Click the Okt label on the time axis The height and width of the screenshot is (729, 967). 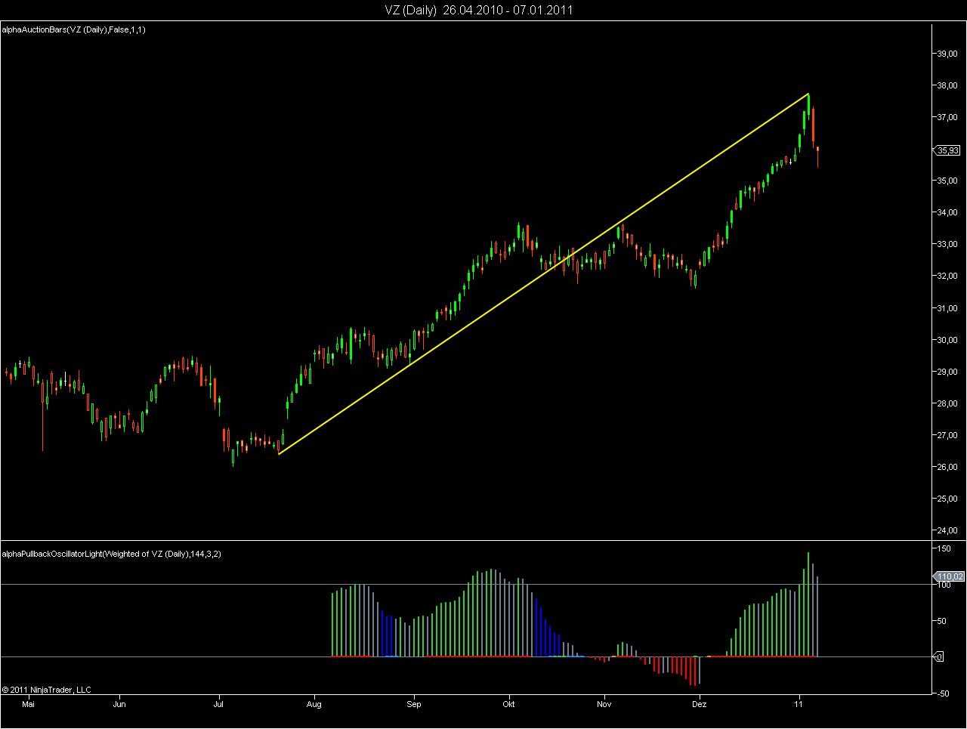coord(508,703)
